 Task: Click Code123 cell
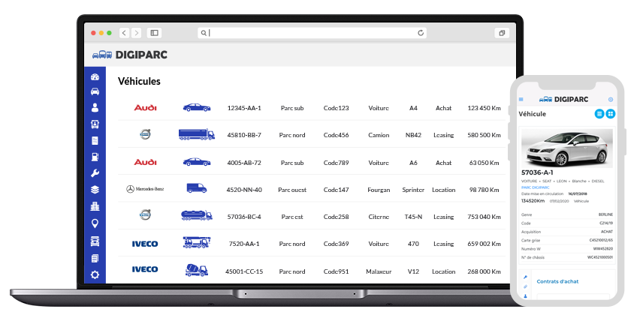[x=336, y=108]
